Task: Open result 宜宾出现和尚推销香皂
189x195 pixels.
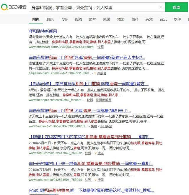Action: point(91,190)
